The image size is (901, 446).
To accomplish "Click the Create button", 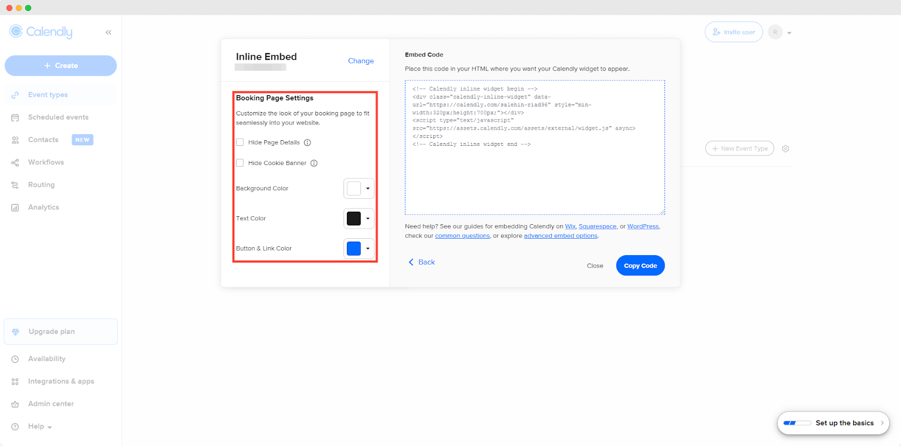I will pos(61,66).
